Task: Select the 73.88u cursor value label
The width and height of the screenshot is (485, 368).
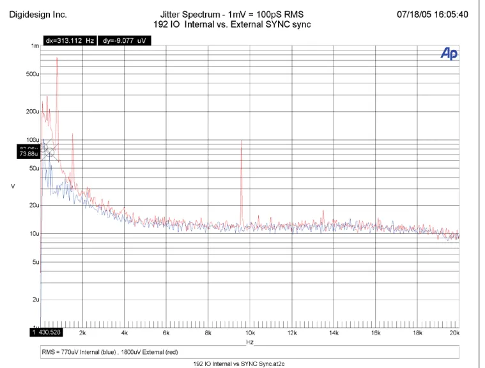Action: click(29, 154)
